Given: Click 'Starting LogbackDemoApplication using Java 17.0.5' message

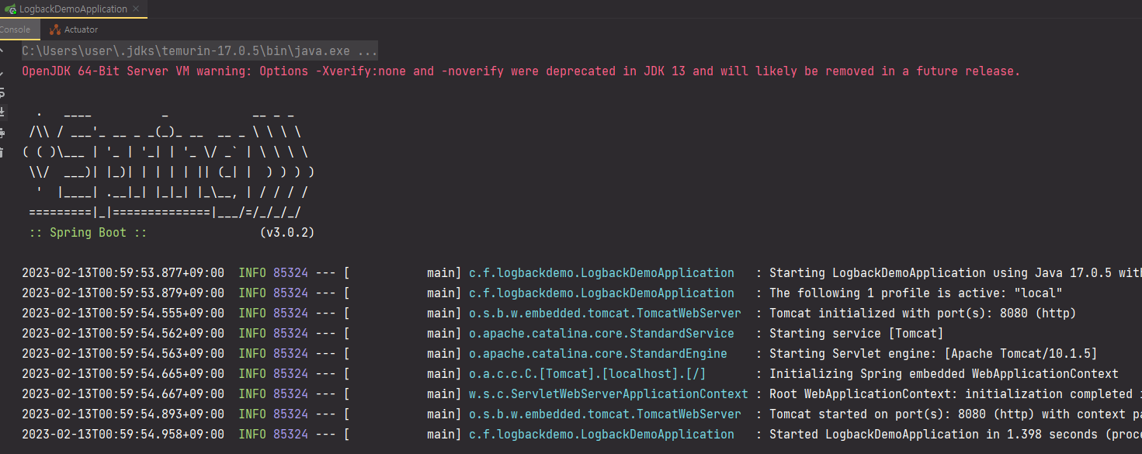Looking at the screenshot, I should click(x=955, y=273).
